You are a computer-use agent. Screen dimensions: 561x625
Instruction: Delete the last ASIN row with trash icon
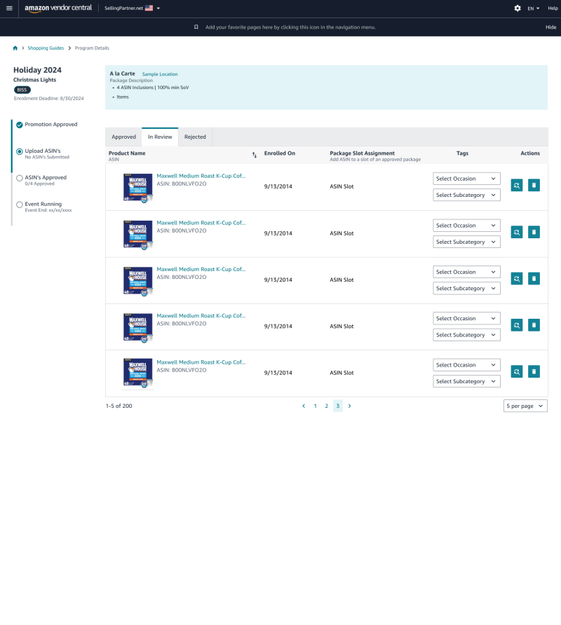(534, 371)
